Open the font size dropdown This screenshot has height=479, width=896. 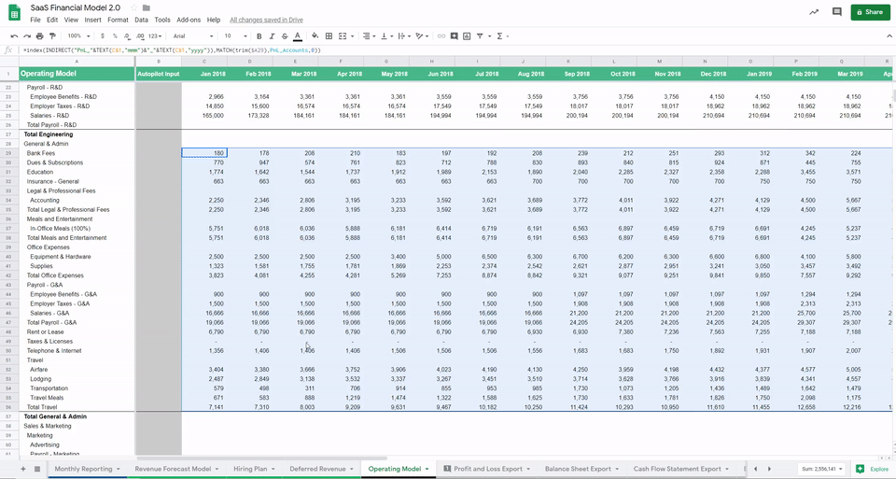233,36
